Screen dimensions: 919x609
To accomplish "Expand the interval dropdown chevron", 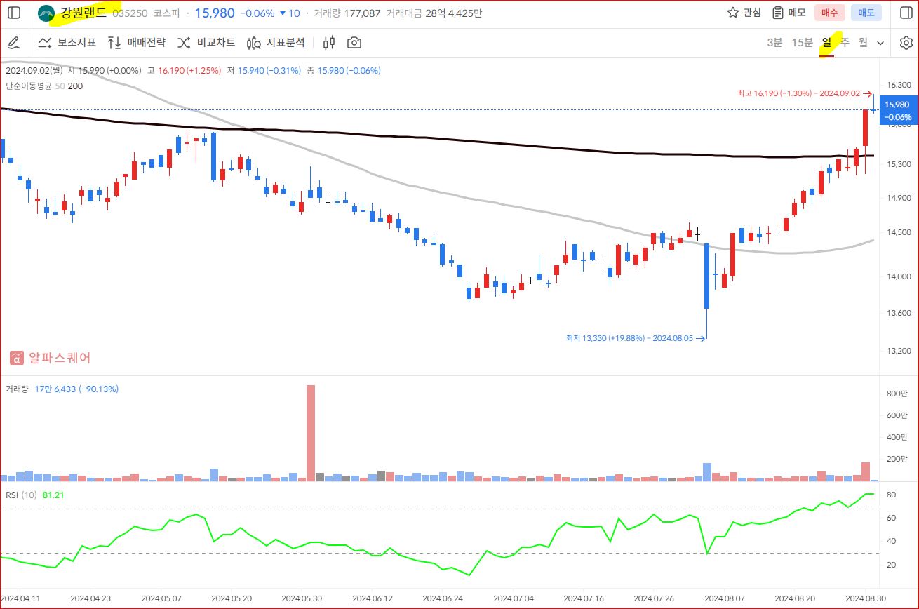I will tap(880, 43).
